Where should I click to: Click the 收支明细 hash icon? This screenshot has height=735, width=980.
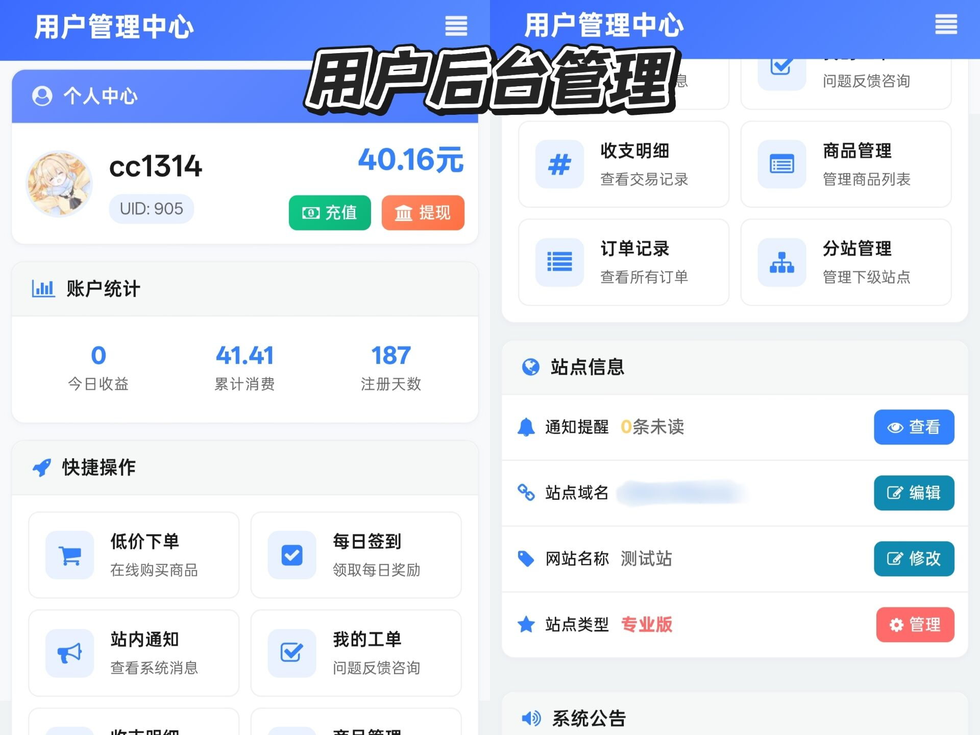click(x=559, y=164)
